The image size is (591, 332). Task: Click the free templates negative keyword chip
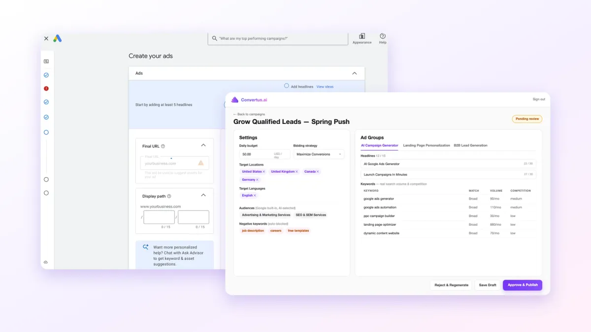pos(298,231)
